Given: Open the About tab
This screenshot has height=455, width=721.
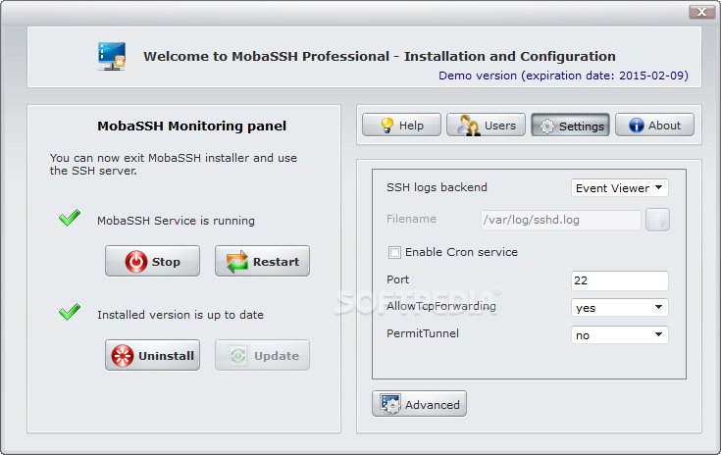Looking at the screenshot, I should (x=654, y=125).
